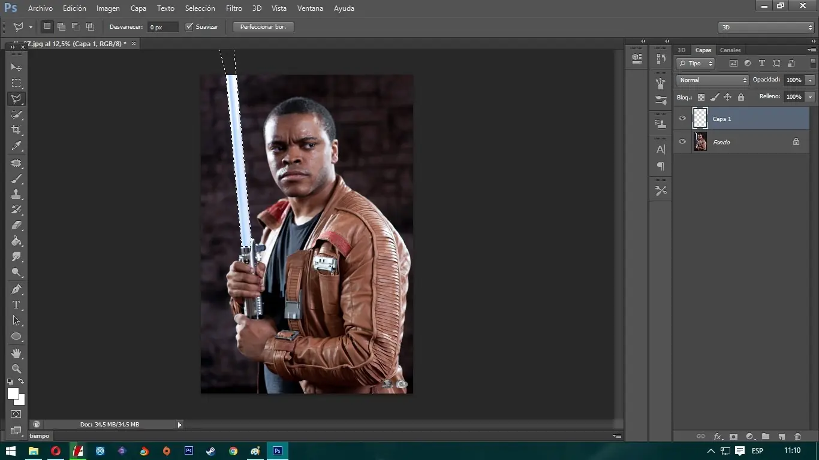Viewport: 819px width, 460px height.
Task: Toggle the Suavizar checkbox
Action: coord(189,27)
